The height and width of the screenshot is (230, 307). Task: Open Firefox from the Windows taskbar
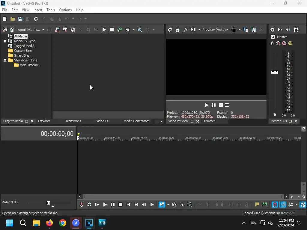pos(49,223)
